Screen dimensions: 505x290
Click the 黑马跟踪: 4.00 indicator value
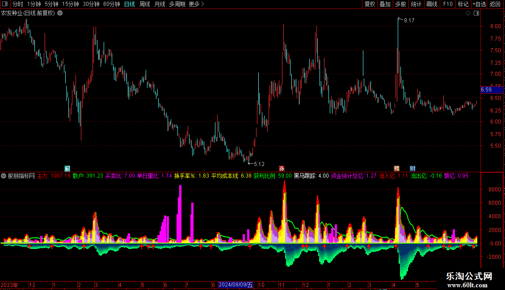pos(311,176)
